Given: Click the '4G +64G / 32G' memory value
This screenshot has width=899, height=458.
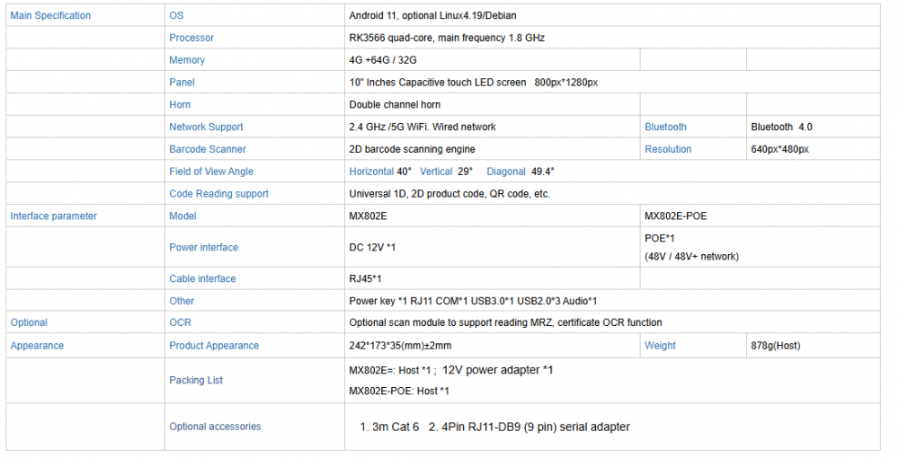Looking at the screenshot, I should [385, 60].
